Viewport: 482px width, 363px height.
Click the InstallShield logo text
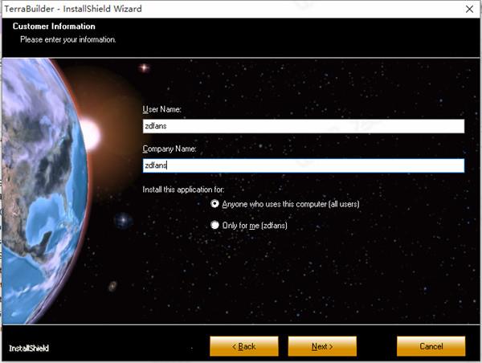(x=29, y=349)
